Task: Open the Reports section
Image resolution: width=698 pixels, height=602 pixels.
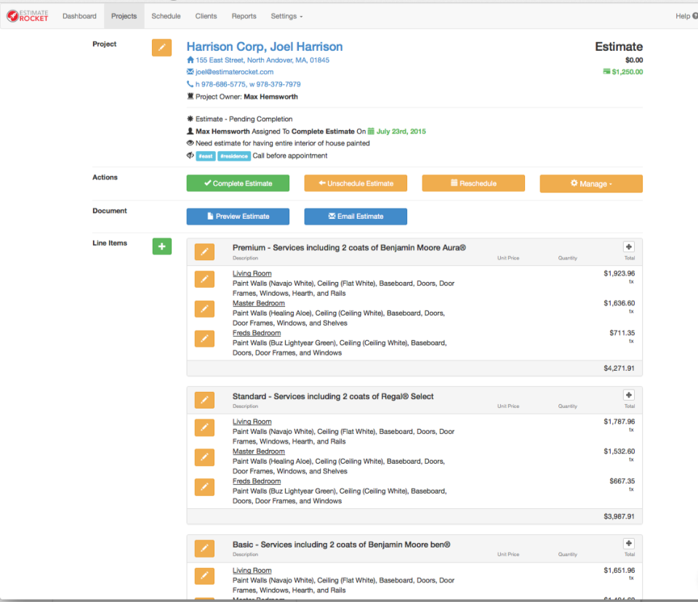Action: click(x=244, y=15)
